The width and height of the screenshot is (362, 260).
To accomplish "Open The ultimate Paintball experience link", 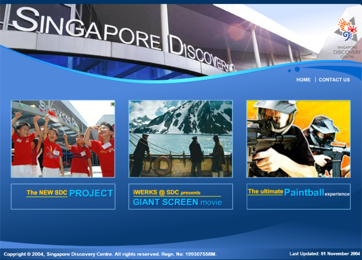I will [298, 196].
